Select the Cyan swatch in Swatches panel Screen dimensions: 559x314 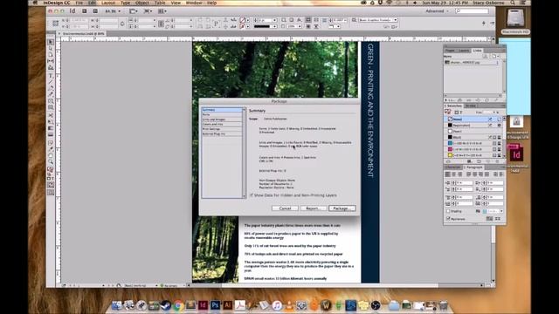(473, 143)
